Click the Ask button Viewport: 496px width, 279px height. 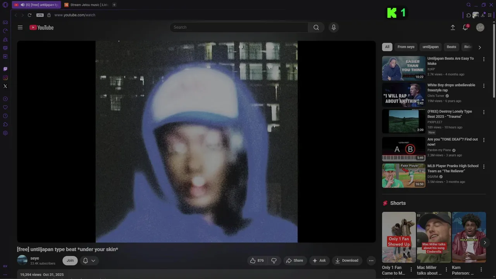point(319,260)
